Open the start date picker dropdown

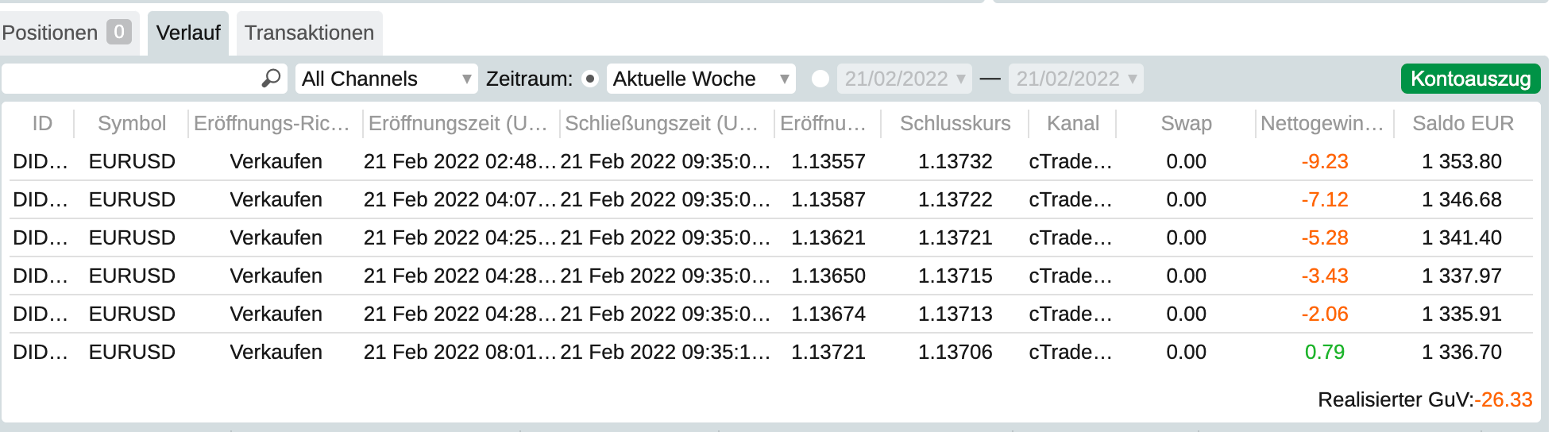pyautogui.click(x=904, y=79)
